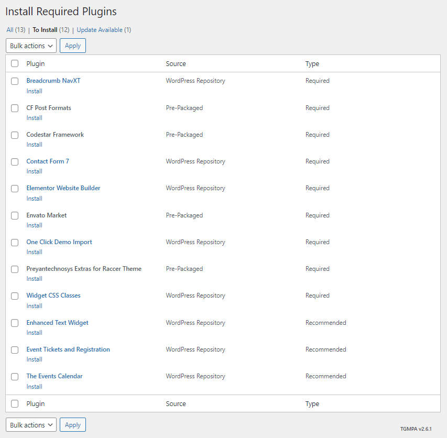The height and width of the screenshot is (438, 447).
Task: Install Contact Form 7
Action: (34, 171)
